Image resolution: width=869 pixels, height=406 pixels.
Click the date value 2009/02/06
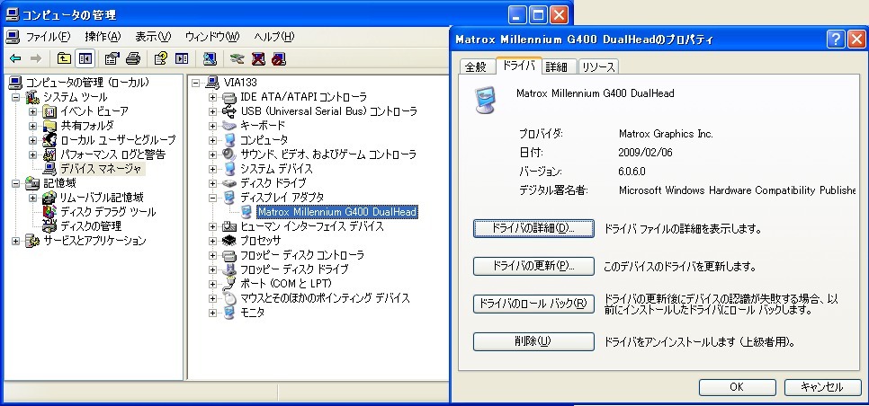point(645,153)
